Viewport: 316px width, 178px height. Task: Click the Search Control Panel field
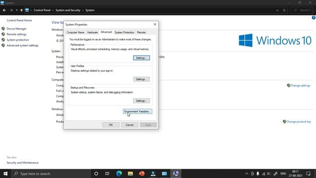pyautogui.click(x=303, y=10)
